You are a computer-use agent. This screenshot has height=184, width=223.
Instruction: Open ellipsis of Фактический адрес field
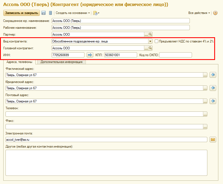point(205,75)
